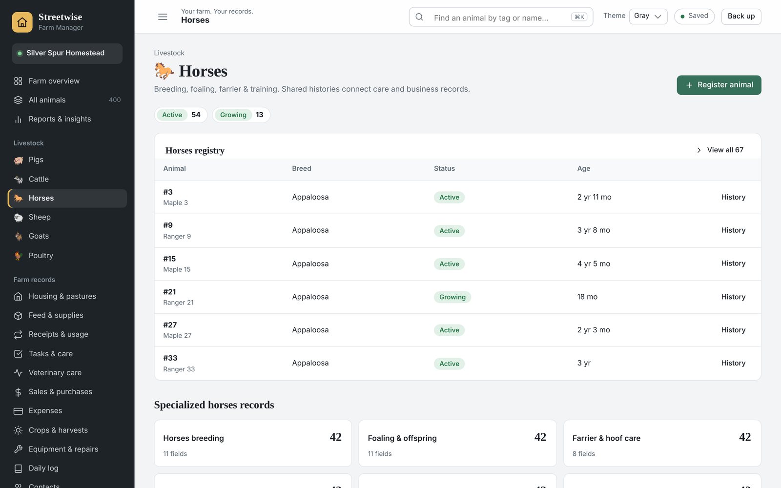The width and height of the screenshot is (781, 488).
Task: Select the Poultry icon in sidebar
Action: click(19, 256)
